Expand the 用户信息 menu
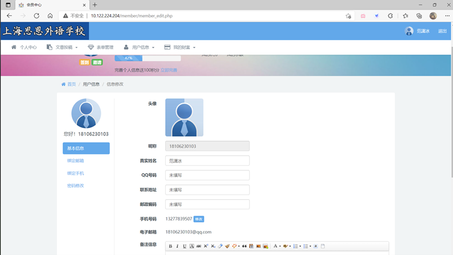The image size is (453, 255). pos(139,47)
